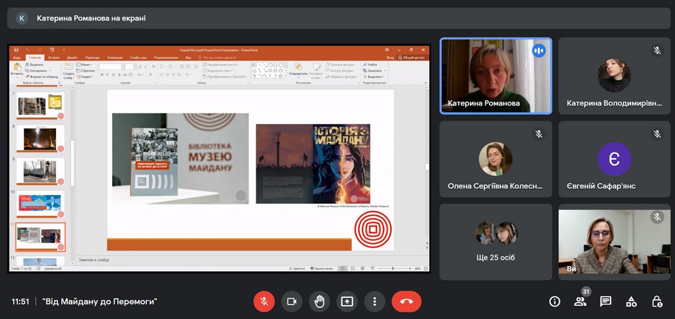Leave the call with the red button

pyautogui.click(x=406, y=301)
